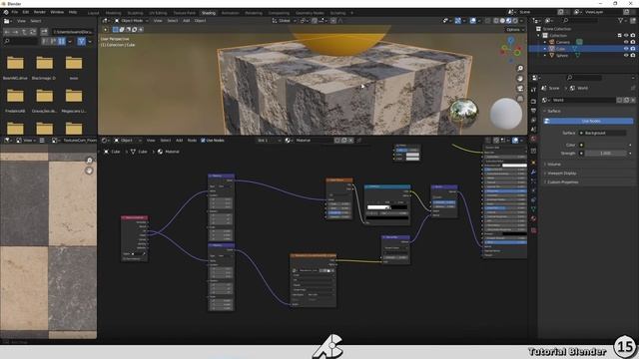Switch to the Layout workspace tab
The image size is (639, 359).
point(93,13)
